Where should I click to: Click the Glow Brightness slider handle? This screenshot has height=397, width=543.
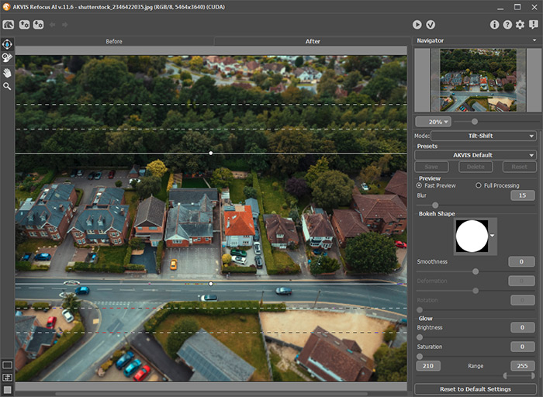click(x=420, y=337)
